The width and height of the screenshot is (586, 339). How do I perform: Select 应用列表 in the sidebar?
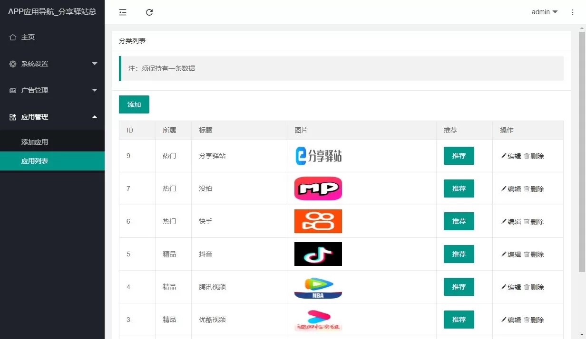pos(52,161)
